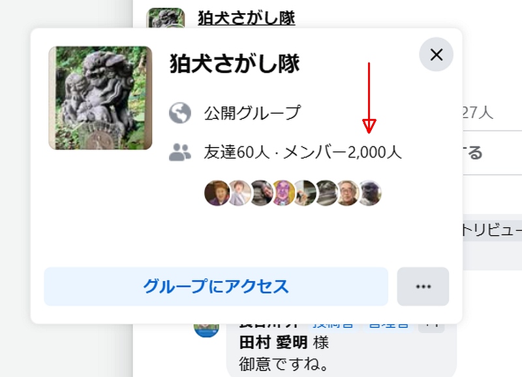Click the globe icon beside 公開グループ
The width and height of the screenshot is (522, 377).
180,112
